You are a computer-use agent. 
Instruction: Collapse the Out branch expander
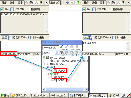tap(48, 74)
